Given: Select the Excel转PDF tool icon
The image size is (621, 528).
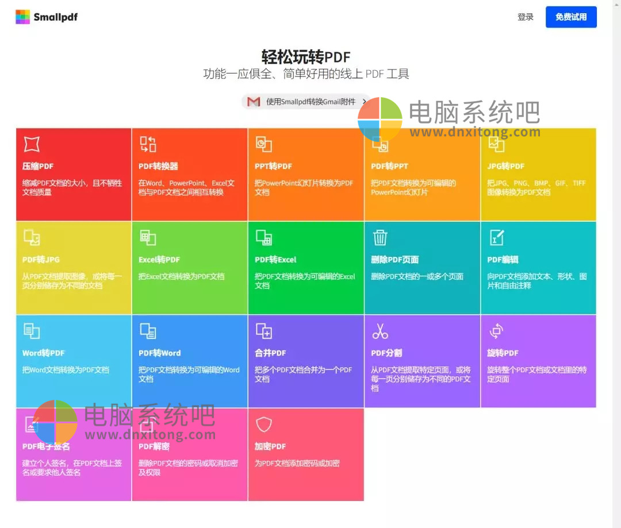Looking at the screenshot, I should [x=148, y=237].
